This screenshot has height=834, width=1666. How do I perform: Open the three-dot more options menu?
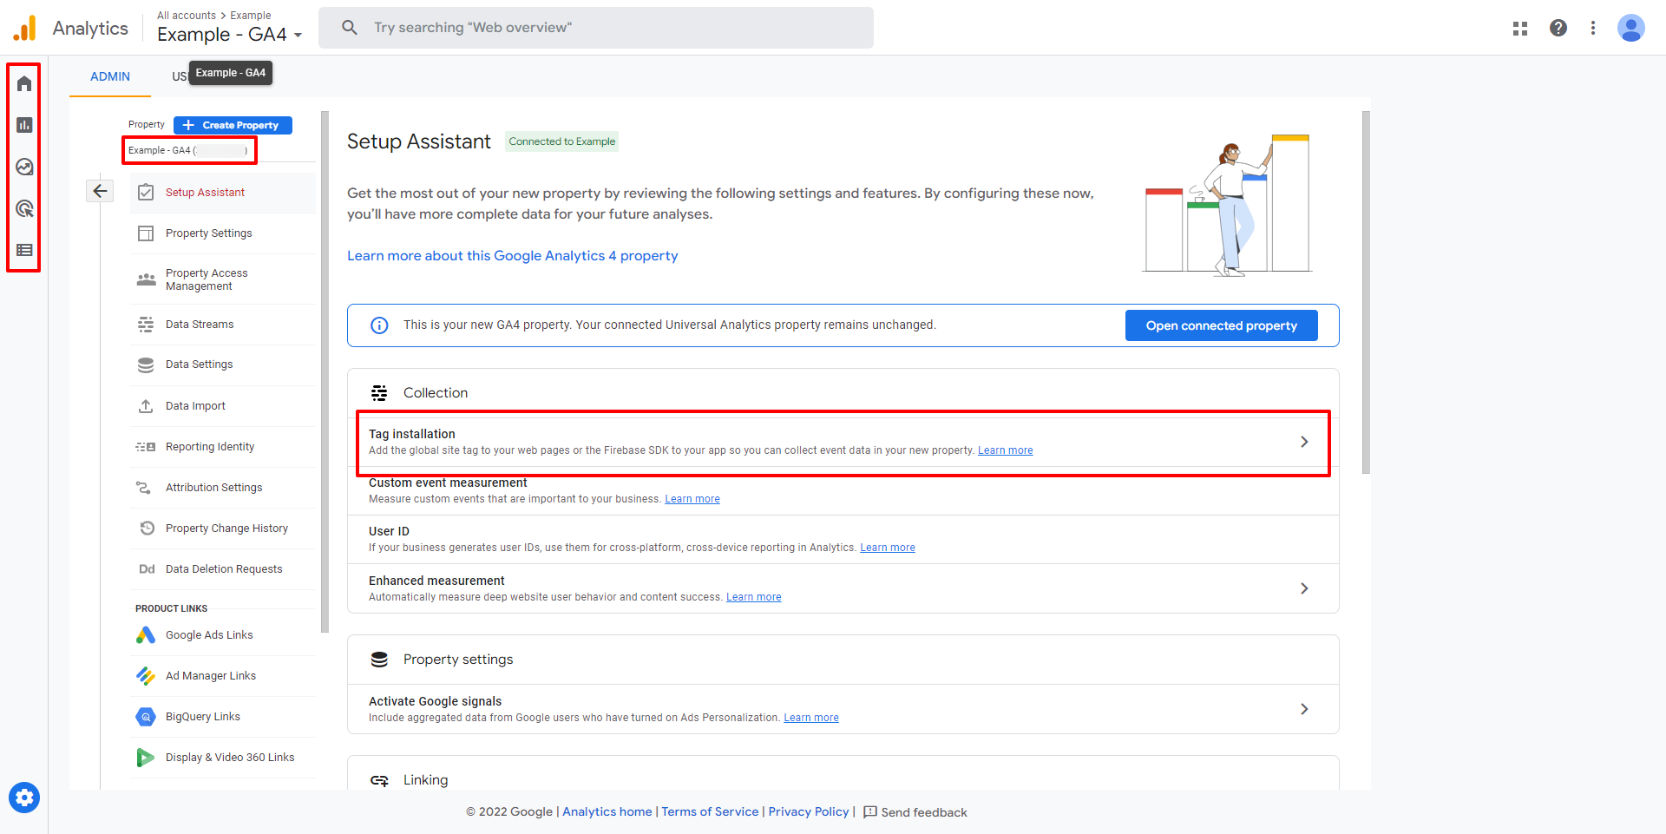coord(1593,28)
